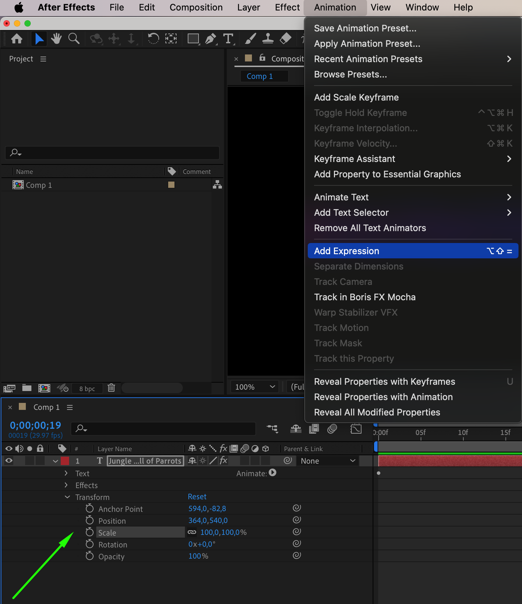Click the Reset link for Transform
This screenshot has height=604, width=522.
pyautogui.click(x=197, y=497)
